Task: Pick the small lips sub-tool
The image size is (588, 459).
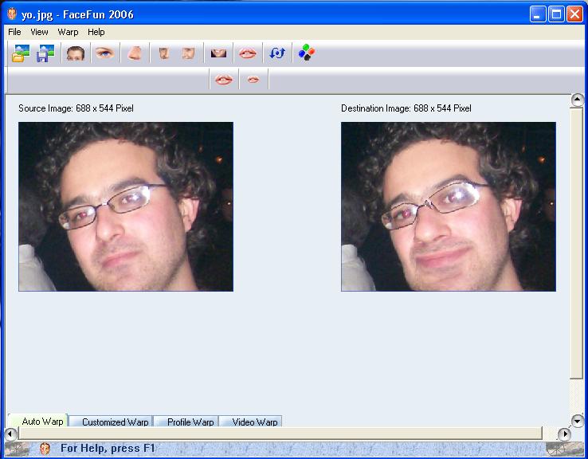Action: (x=253, y=80)
